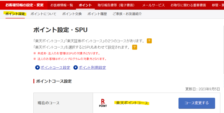Click the Rakuten R POINT logo

pos(103,103)
